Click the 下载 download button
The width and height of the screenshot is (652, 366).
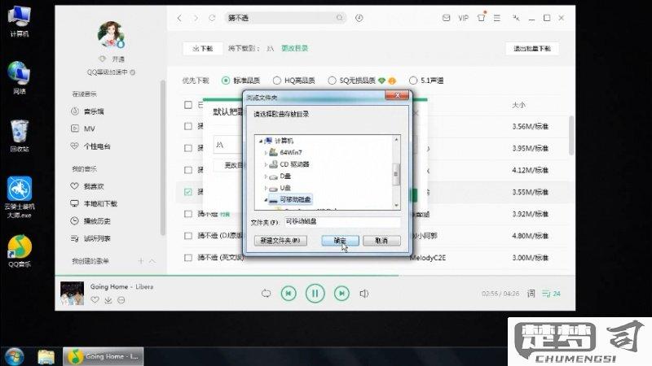tap(203, 49)
